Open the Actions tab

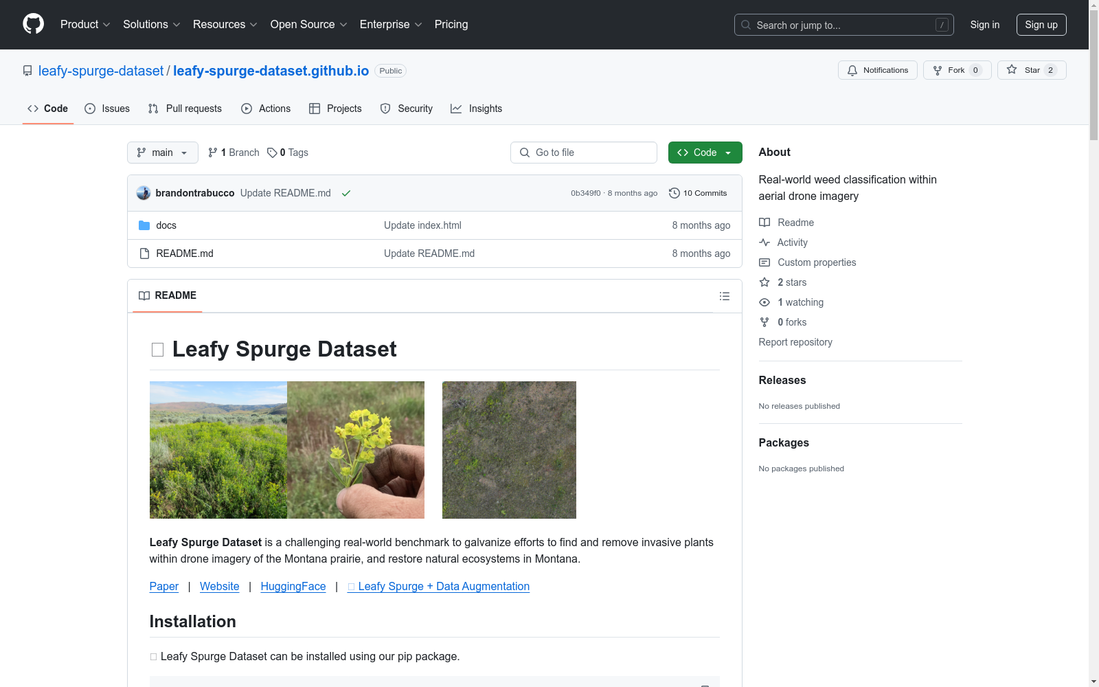[266, 109]
